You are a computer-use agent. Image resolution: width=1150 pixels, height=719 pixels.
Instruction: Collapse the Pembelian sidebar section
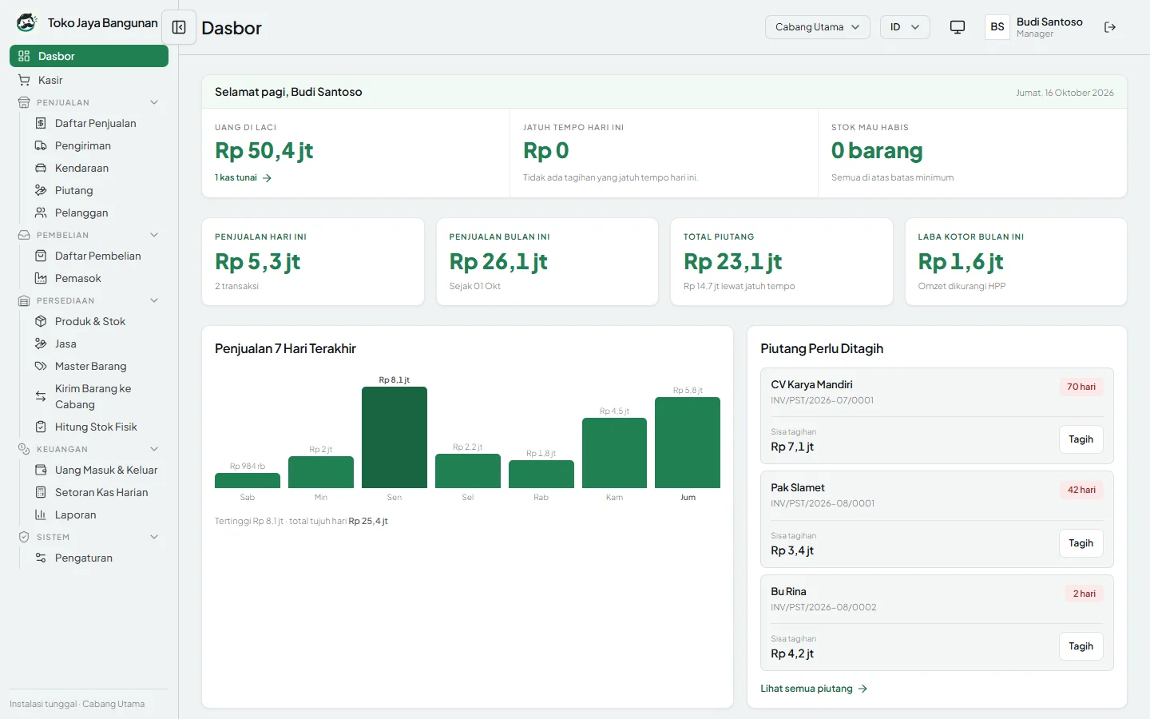click(154, 235)
